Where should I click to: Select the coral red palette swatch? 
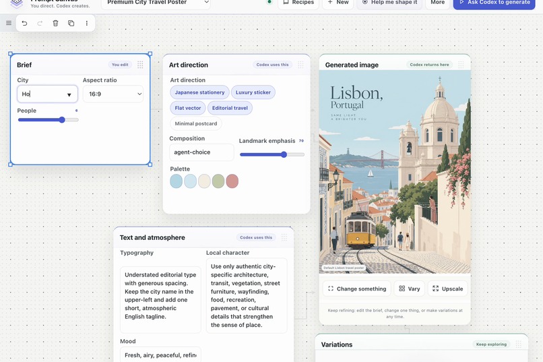click(x=232, y=181)
